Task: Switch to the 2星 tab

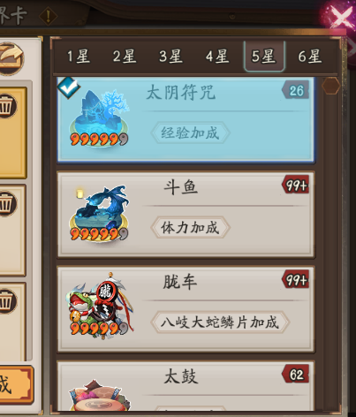Action: (x=125, y=56)
